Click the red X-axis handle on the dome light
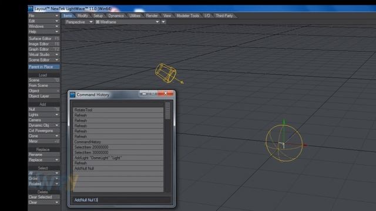This screenshot has width=376, height=211. (305, 145)
